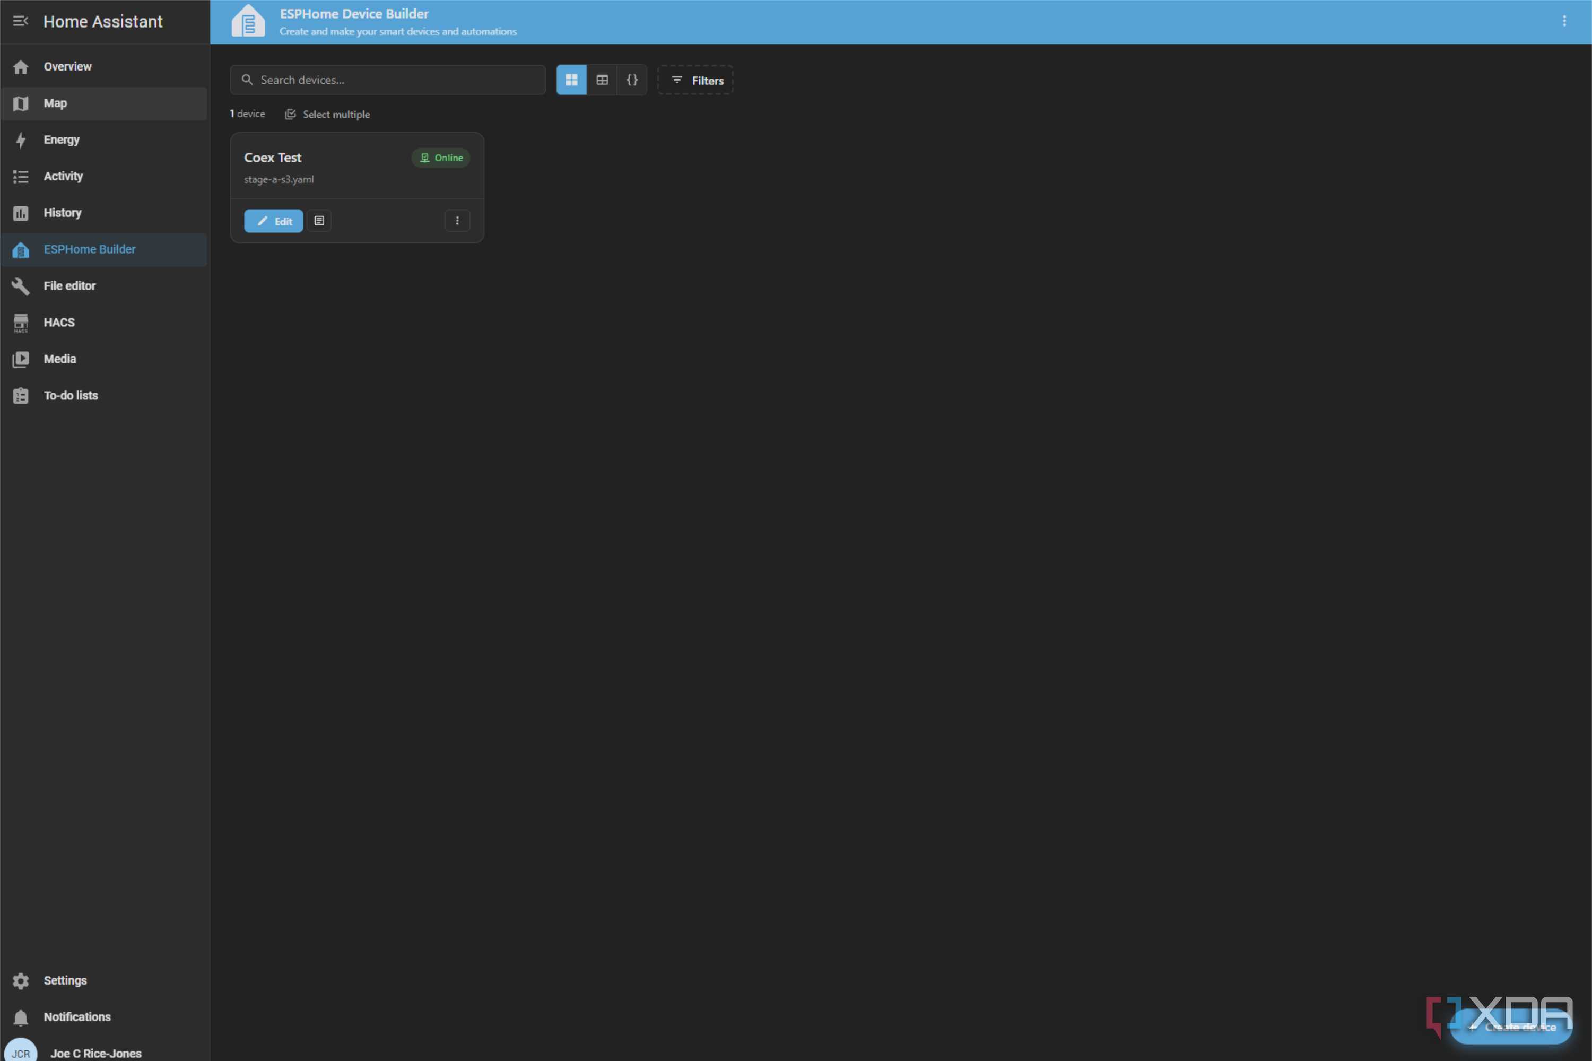
Task: Open Map in the sidebar
Action: coord(103,103)
